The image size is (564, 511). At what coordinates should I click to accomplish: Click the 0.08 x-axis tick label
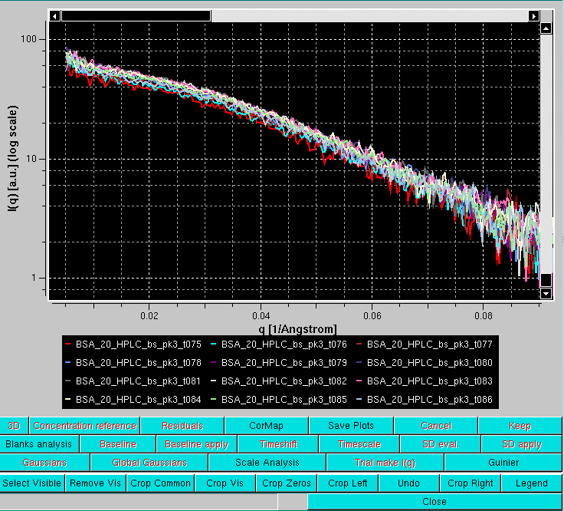483,316
